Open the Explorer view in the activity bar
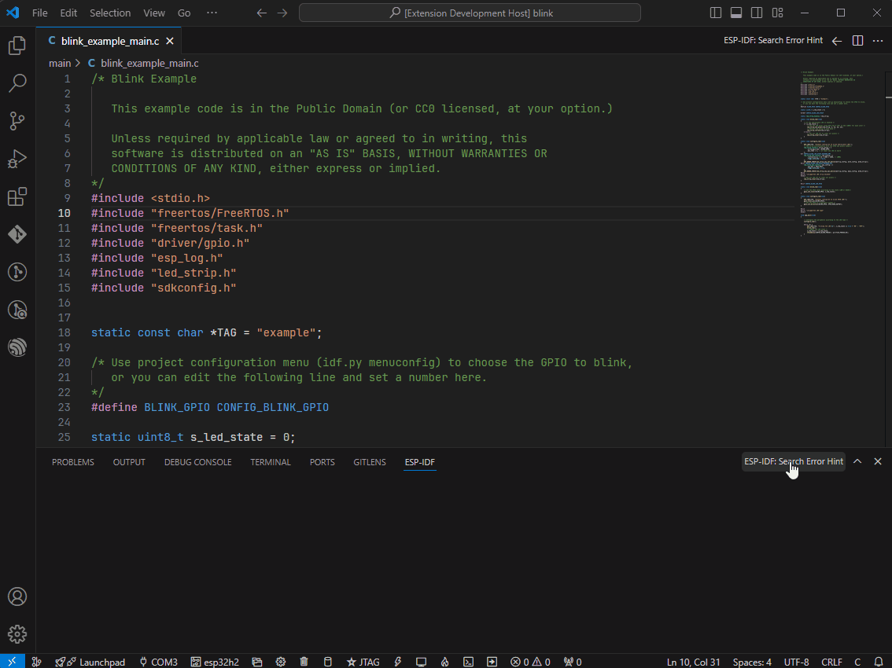 (x=17, y=45)
